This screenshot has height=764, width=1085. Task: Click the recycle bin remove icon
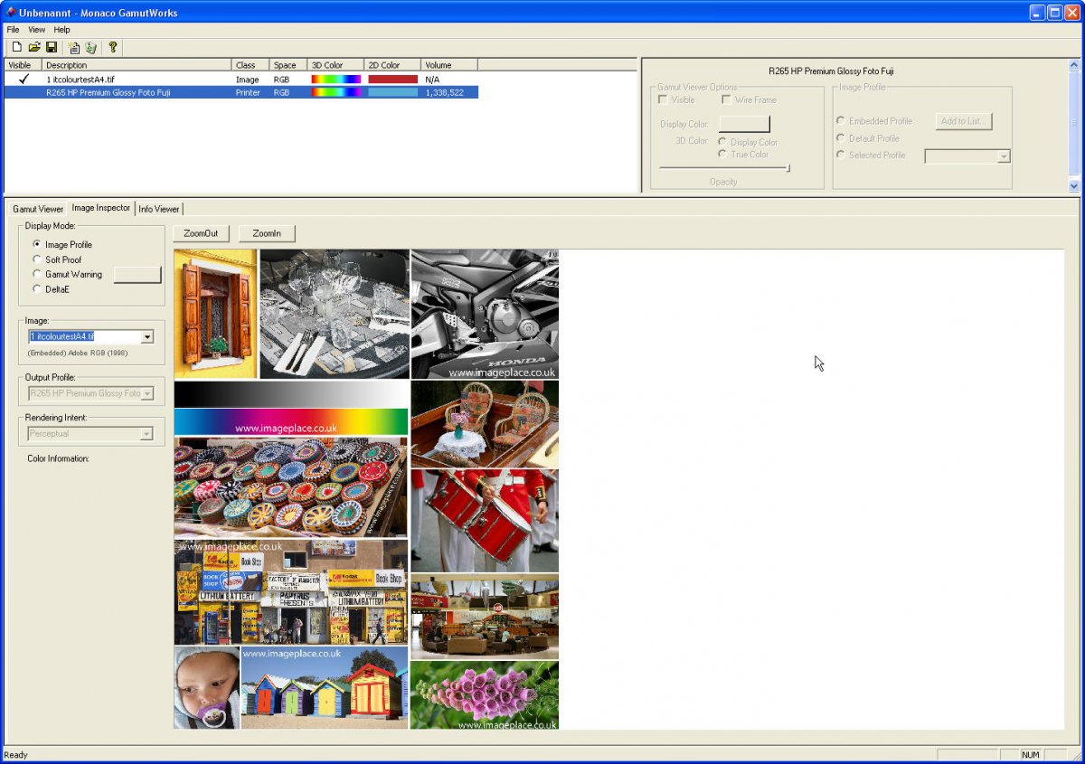tap(90, 47)
